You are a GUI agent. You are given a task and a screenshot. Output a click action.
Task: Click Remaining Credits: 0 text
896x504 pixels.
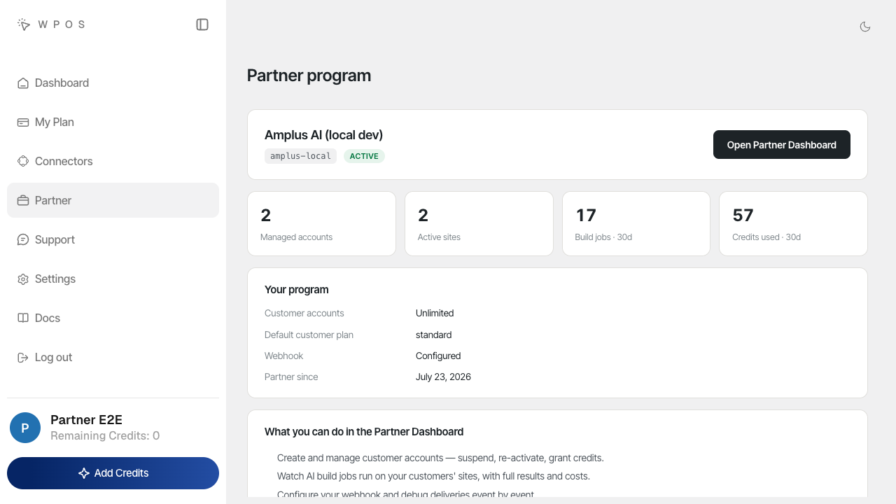105,435
